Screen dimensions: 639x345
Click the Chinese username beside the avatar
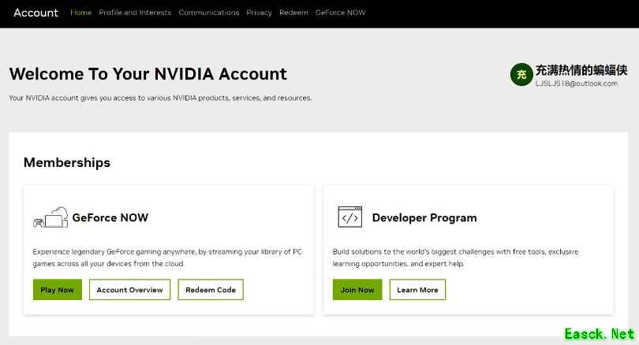(x=581, y=70)
